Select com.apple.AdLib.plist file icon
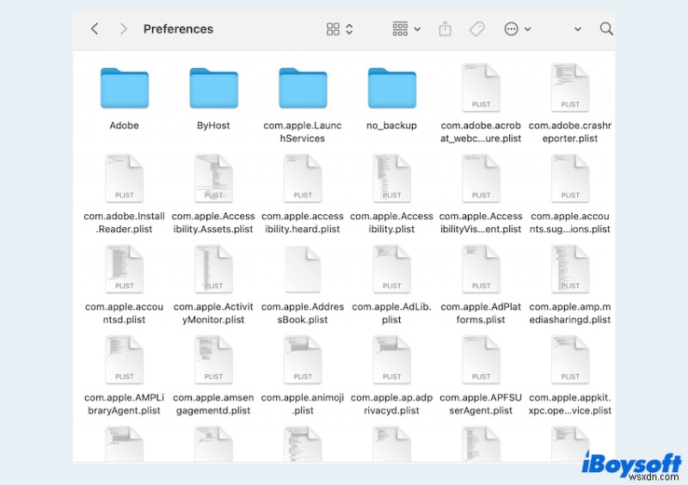Image resolution: width=688 pixels, height=485 pixels. 392,269
